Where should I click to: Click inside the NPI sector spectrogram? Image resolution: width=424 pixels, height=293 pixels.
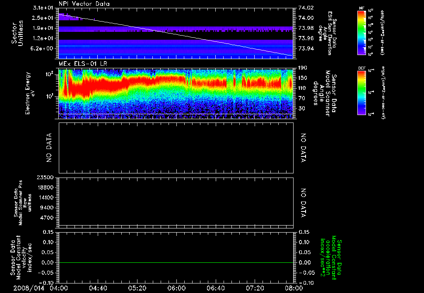[x=176, y=33]
